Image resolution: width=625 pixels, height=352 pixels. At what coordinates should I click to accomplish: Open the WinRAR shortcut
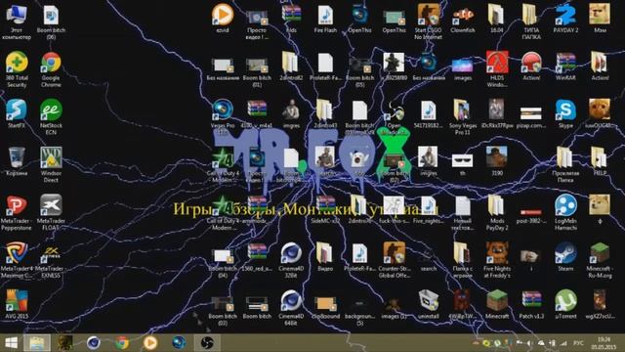565,66
